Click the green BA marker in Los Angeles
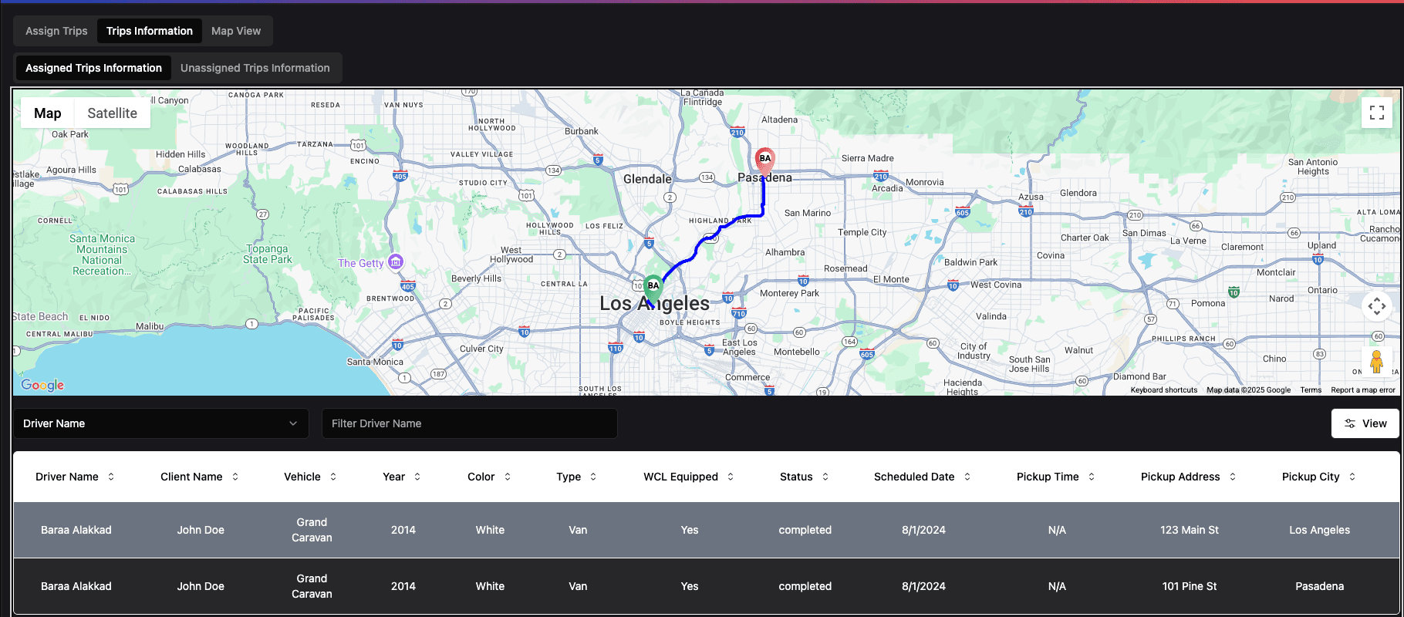 [653, 287]
